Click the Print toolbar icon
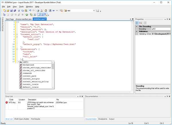This screenshot has height=125, width=172. [x=38, y=11]
